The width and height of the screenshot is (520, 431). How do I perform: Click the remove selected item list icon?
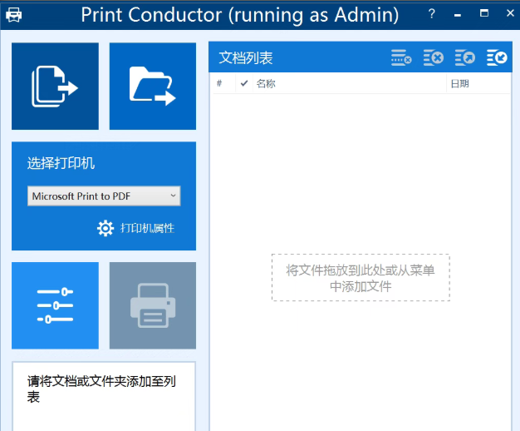coord(401,57)
